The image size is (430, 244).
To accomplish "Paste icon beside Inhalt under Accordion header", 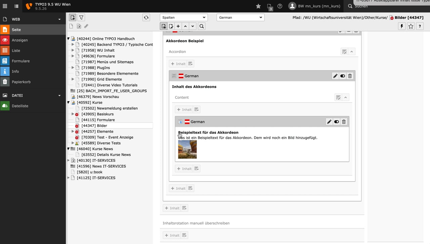I will pos(190,64).
